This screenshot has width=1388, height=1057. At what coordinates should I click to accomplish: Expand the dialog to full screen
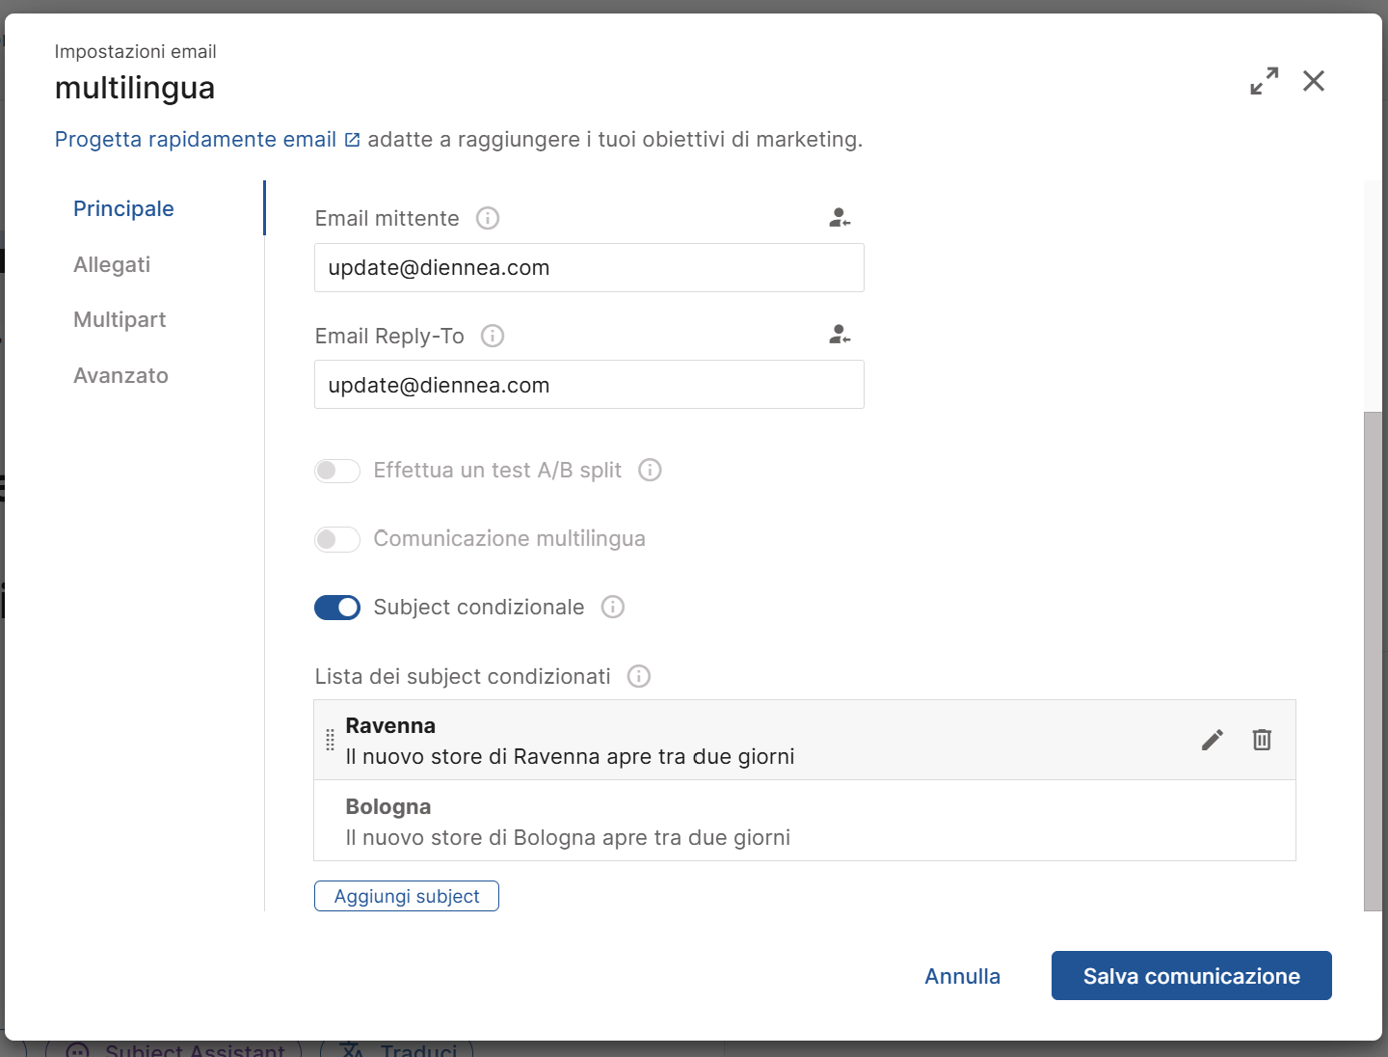pos(1264,81)
